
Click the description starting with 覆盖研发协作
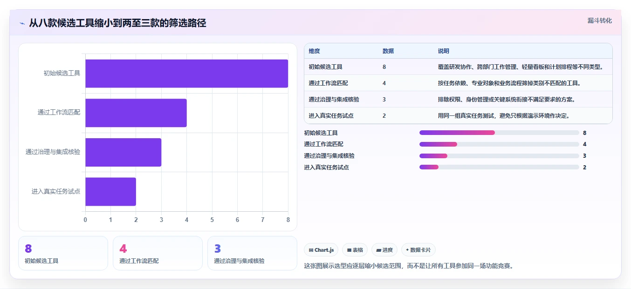click(521, 67)
